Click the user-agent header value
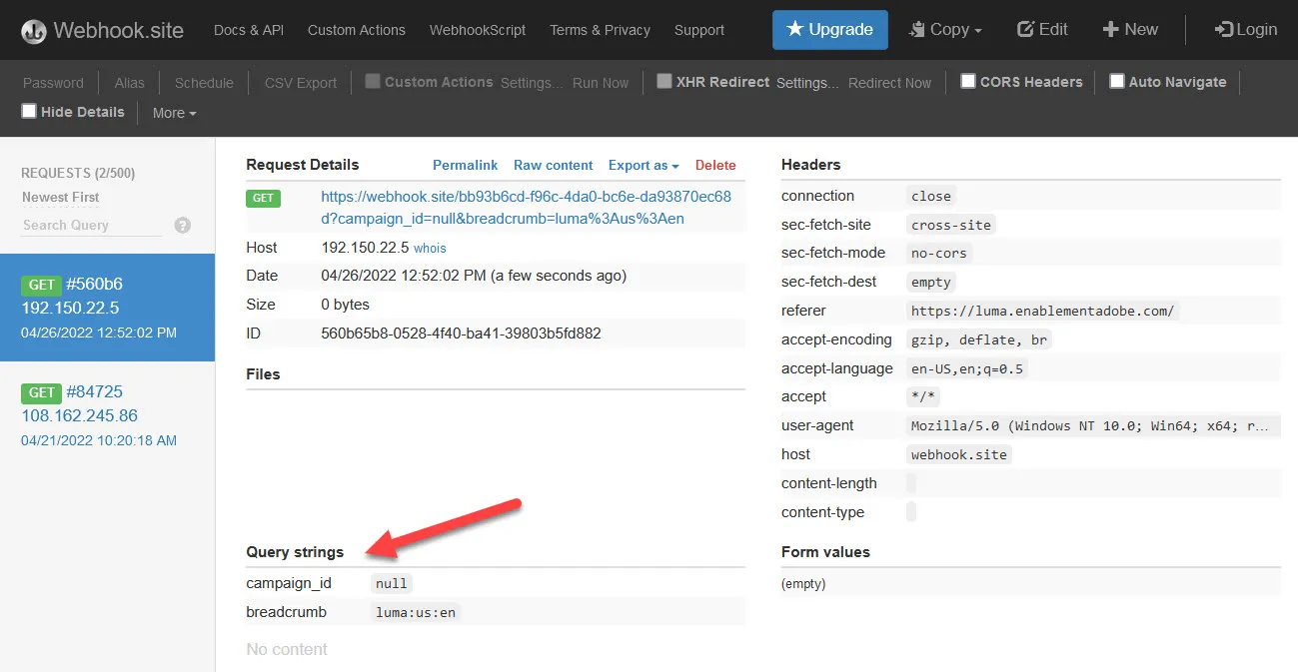Image resolution: width=1298 pixels, height=672 pixels. [1093, 425]
